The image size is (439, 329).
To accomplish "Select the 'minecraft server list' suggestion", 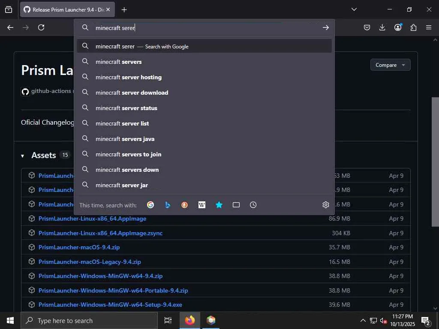I will click(x=204, y=123).
